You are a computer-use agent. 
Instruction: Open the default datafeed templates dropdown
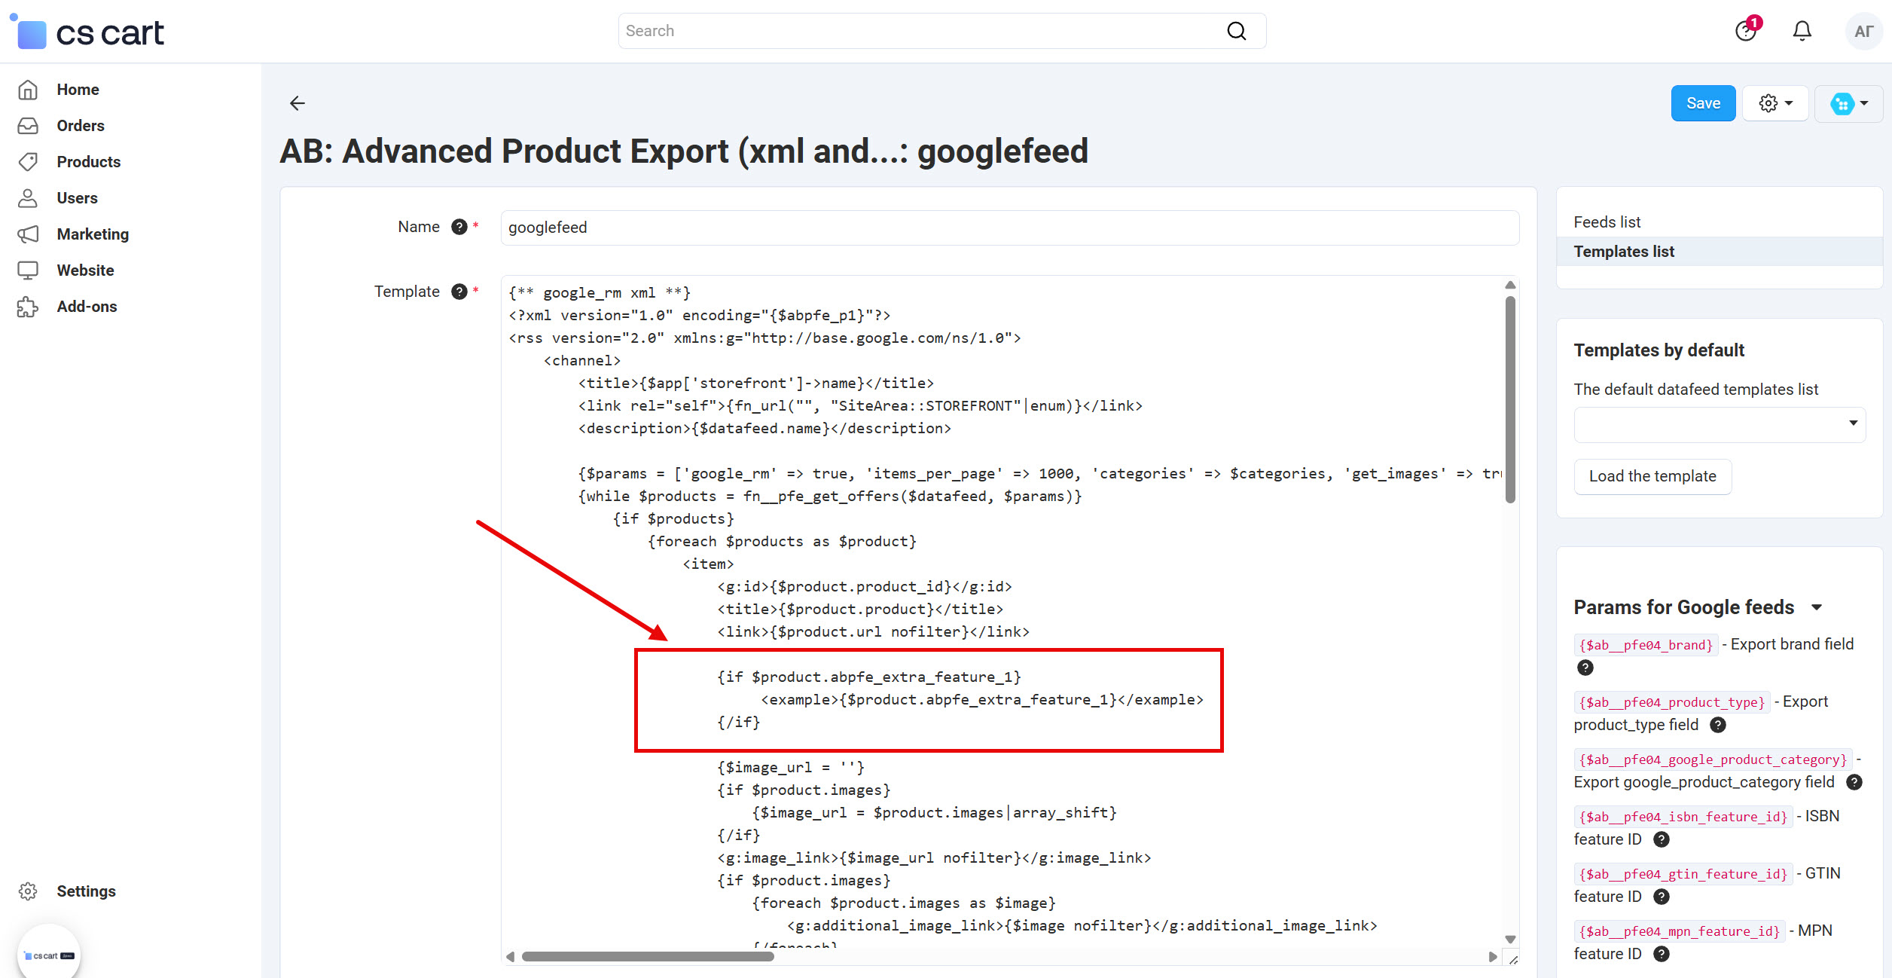(1719, 424)
